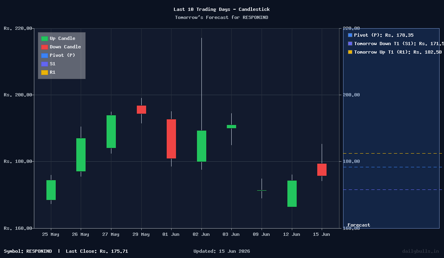Click the 'Rs. 200.00' left axis label
Image resolution: width=444 pixels, height=258 pixels.
coord(18,95)
